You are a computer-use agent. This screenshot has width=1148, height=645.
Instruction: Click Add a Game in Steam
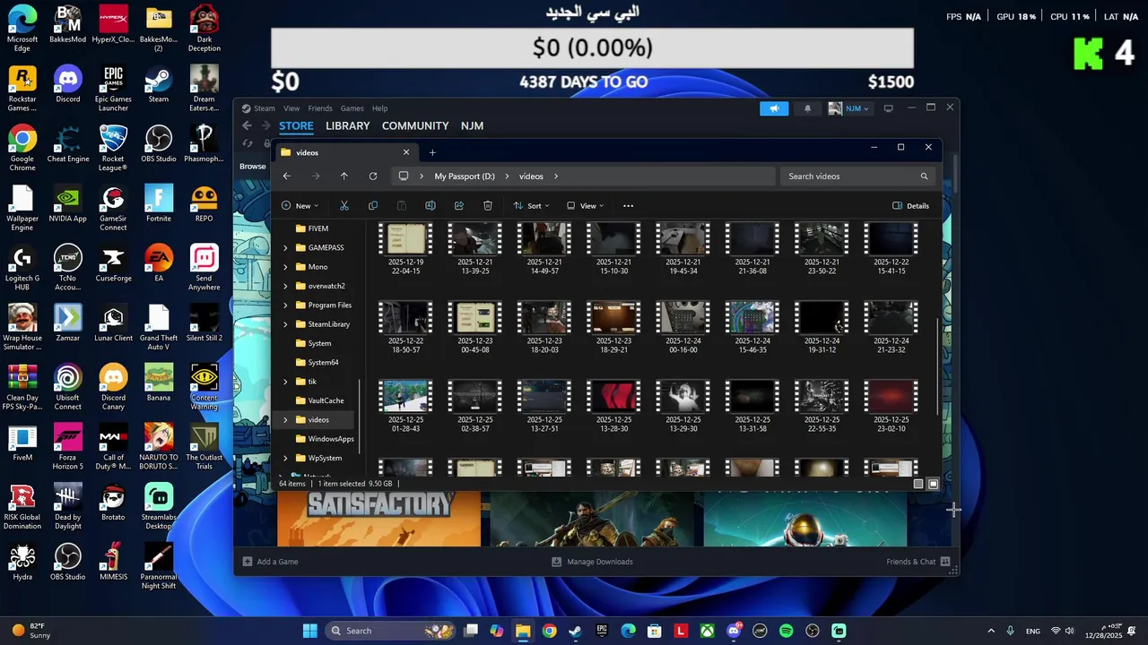pyautogui.click(x=270, y=562)
